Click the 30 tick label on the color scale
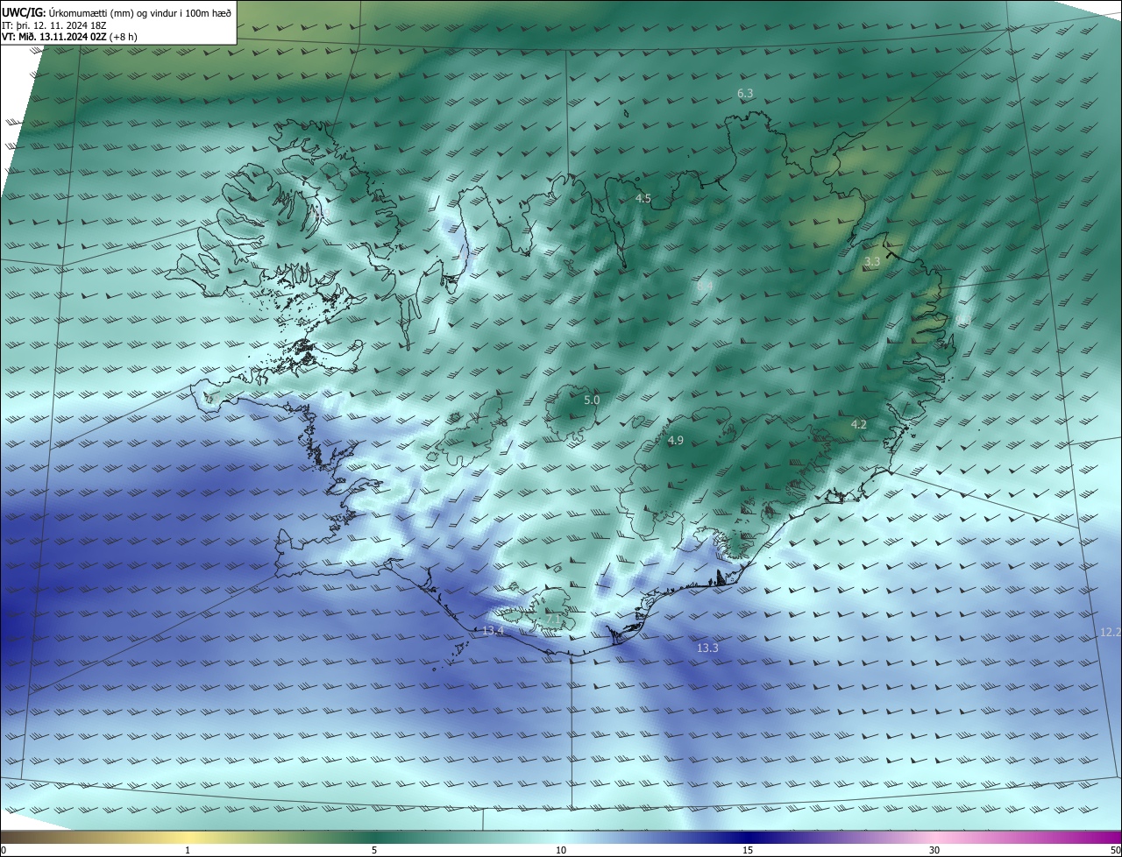This screenshot has height=857, width=1122. 934,850
